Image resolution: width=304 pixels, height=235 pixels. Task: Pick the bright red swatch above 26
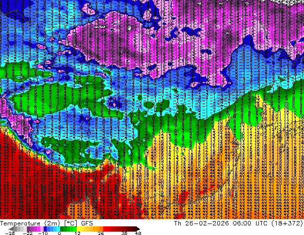pos(105,229)
